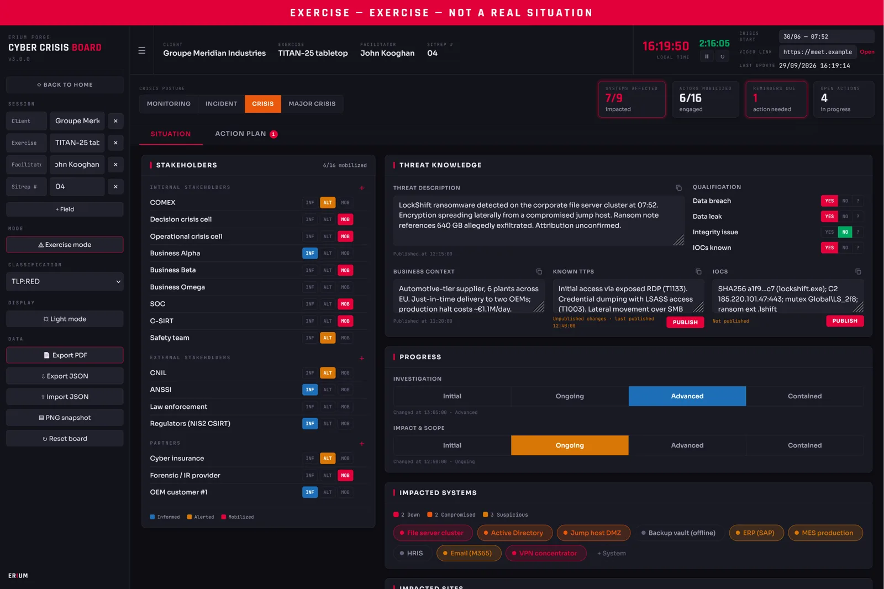Toggle Exercise mode in the sidebar
884x589 pixels.
pyautogui.click(x=65, y=245)
